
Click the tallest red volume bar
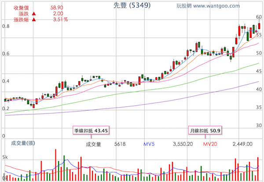click(55, 165)
